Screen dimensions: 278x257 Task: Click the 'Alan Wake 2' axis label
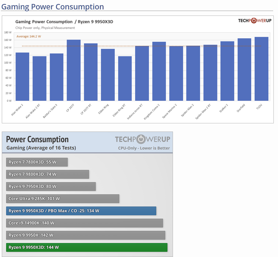(17, 110)
